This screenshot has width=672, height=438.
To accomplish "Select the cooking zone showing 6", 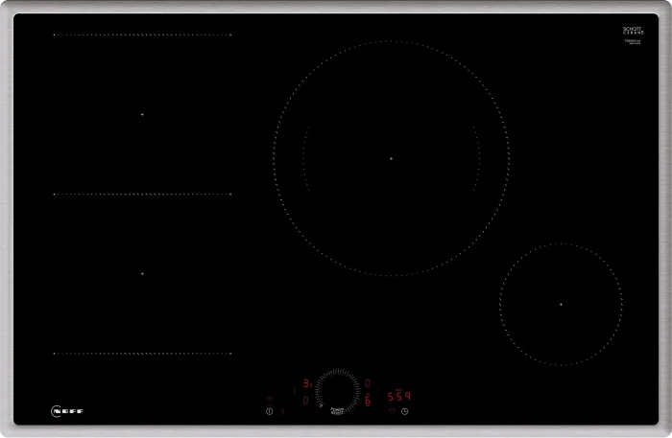I will tap(368, 401).
